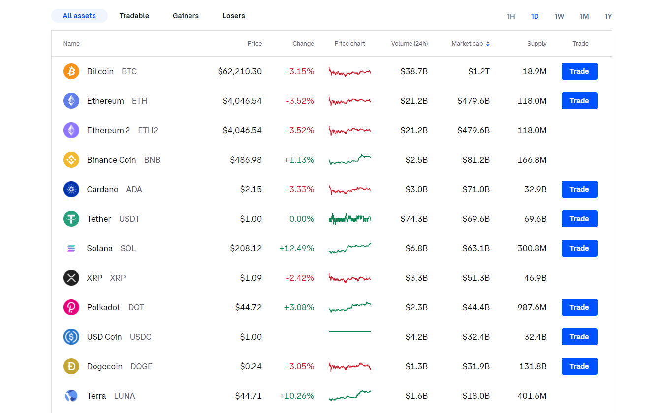
Task: Click the Volume (24h) column header
Action: pyautogui.click(x=410, y=44)
